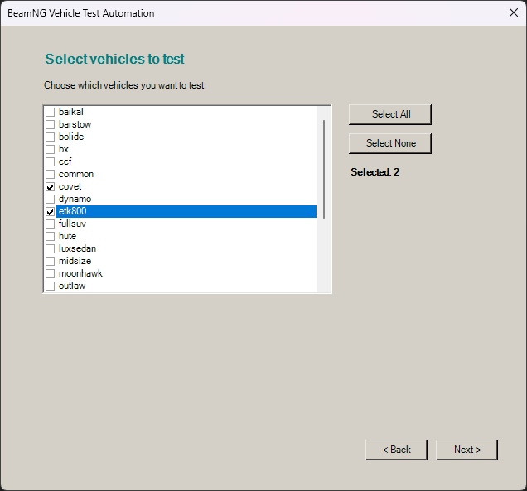Select the 'outlaw' list row text
The width and height of the screenshot is (527, 491).
pyautogui.click(x=72, y=286)
